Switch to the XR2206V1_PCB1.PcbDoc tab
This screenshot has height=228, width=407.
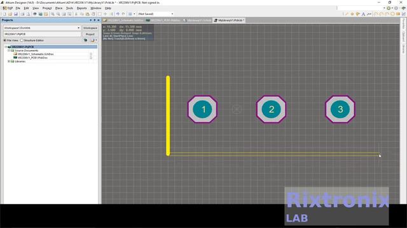pos(163,20)
